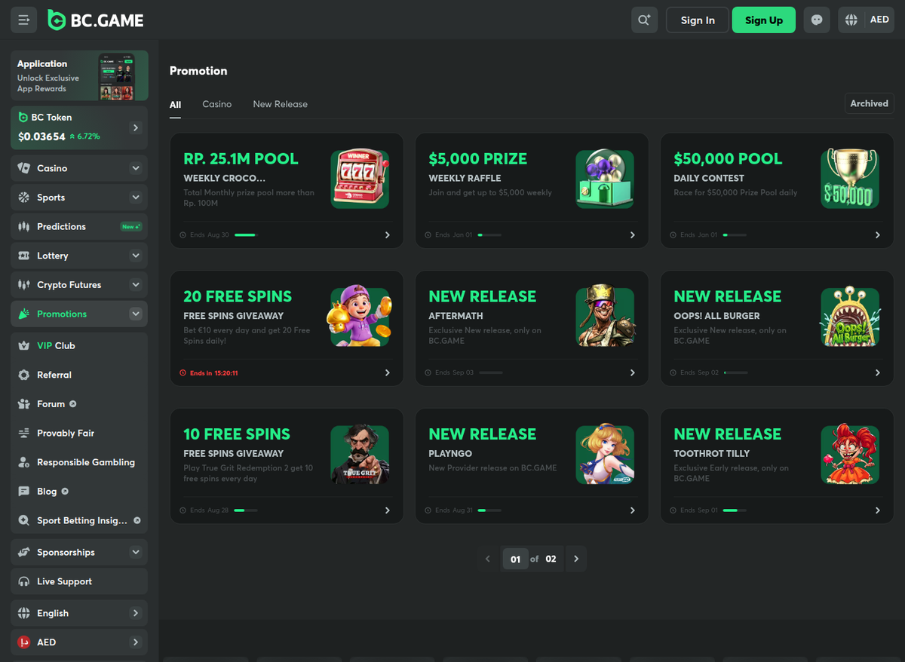Screen dimensions: 905x662
Task: Collapse the sidebar with the hamburger icon
Action: [23, 20]
